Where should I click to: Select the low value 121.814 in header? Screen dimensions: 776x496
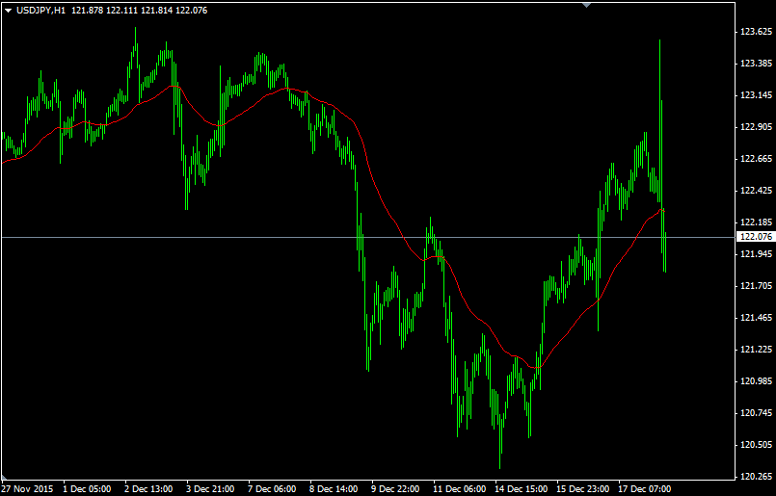tap(156, 11)
